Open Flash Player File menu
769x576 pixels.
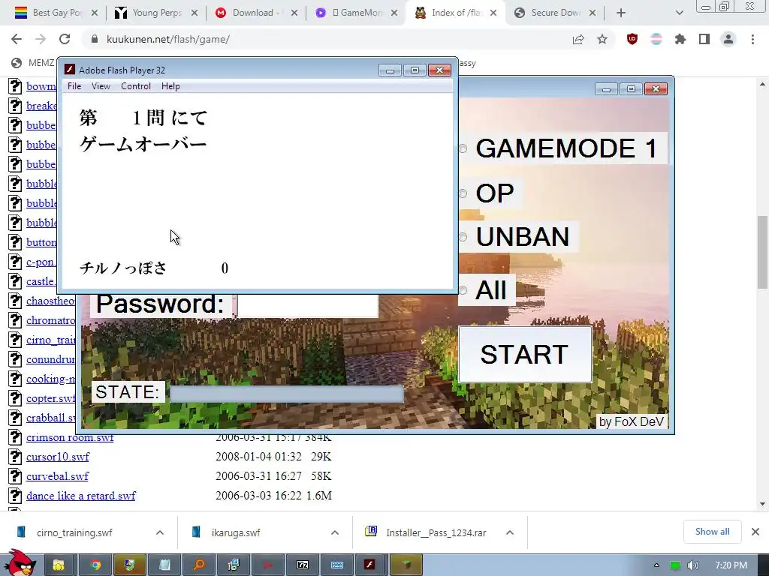74,86
